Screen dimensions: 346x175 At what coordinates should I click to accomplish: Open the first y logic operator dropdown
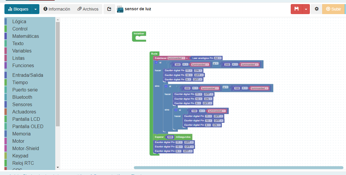pos(215,63)
